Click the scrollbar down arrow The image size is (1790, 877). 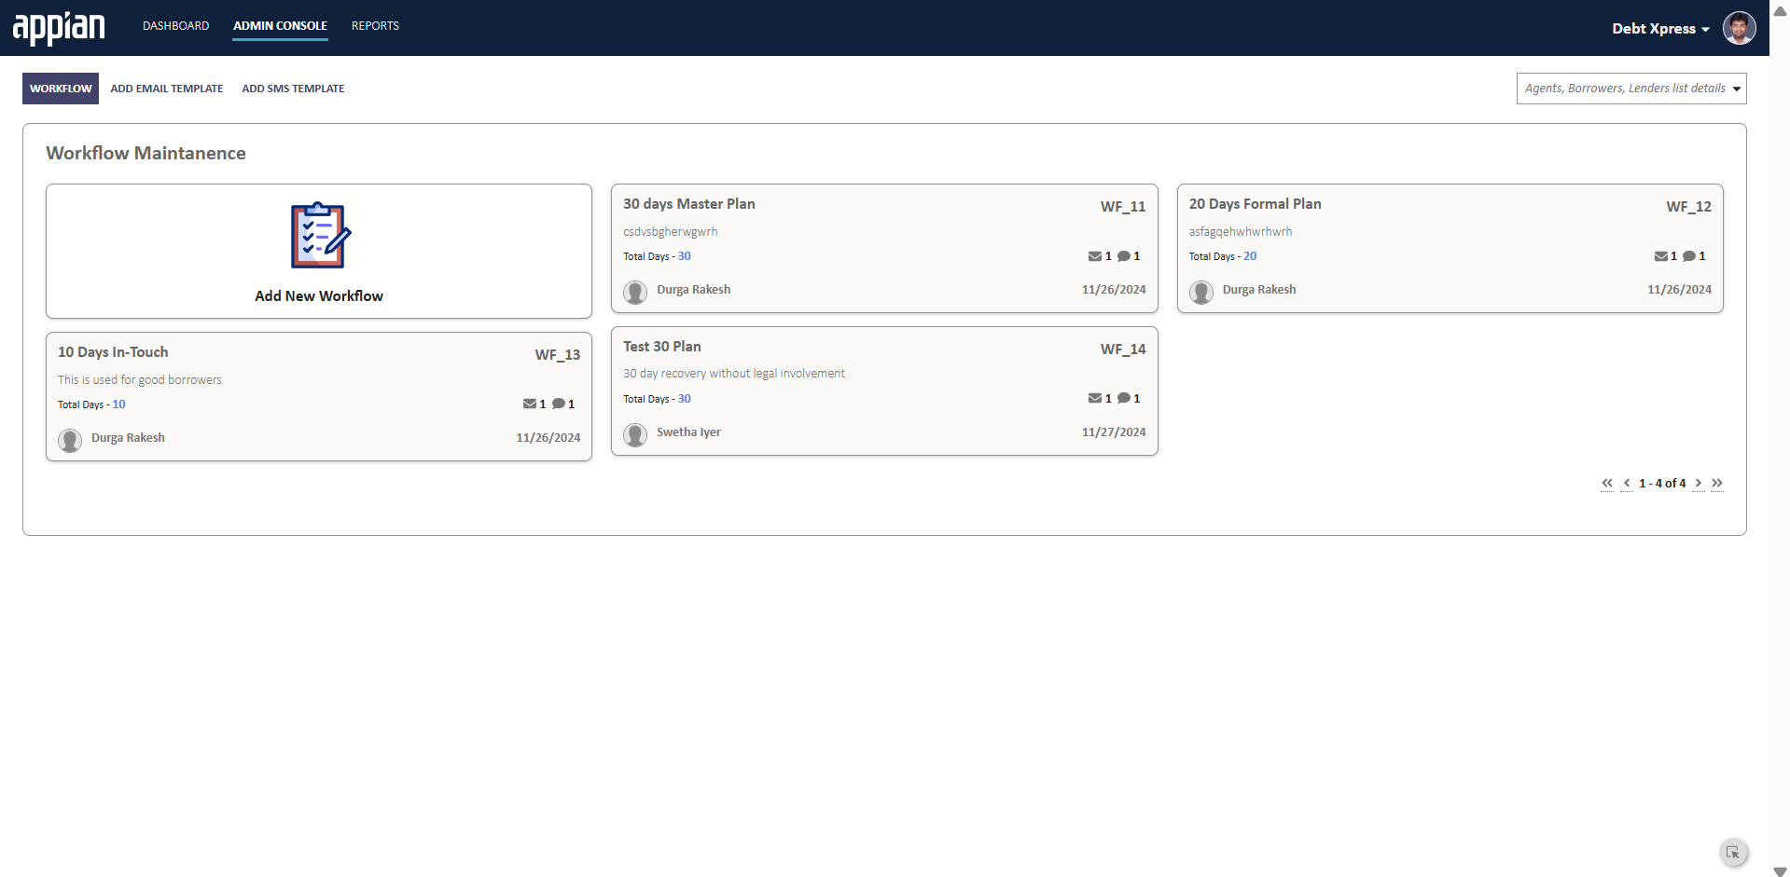click(x=1780, y=870)
